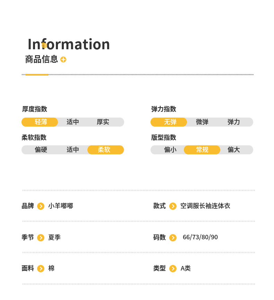Select 偏硬 in the softness index
Viewport: 274px width, 300px height.
coord(41,150)
